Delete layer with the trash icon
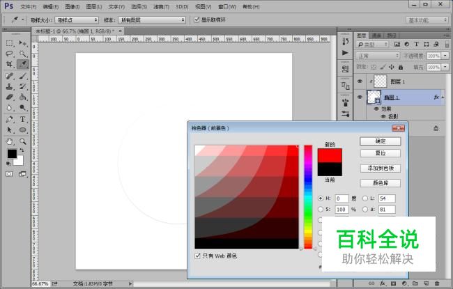 point(437,284)
